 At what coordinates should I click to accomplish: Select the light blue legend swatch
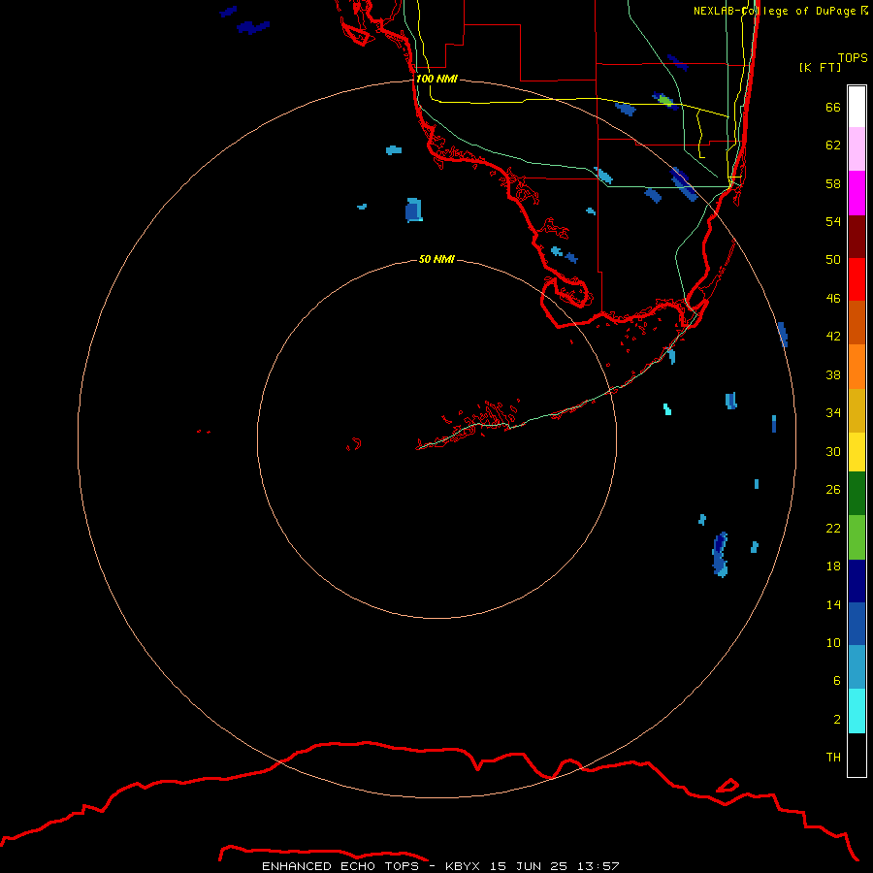pyautogui.click(x=857, y=667)
